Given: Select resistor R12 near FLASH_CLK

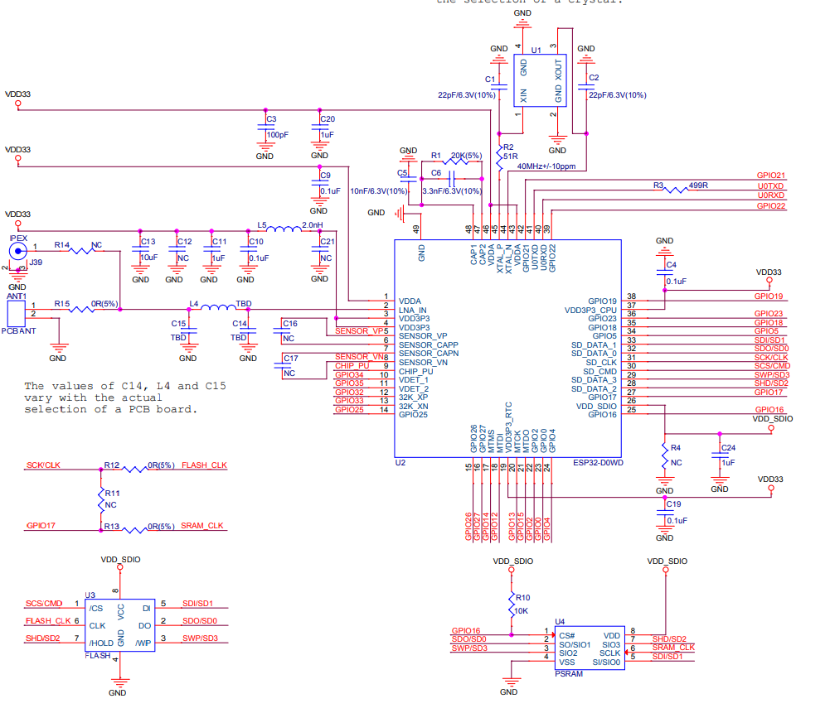Looking at the screenshot, I should [x=134, y=469].
